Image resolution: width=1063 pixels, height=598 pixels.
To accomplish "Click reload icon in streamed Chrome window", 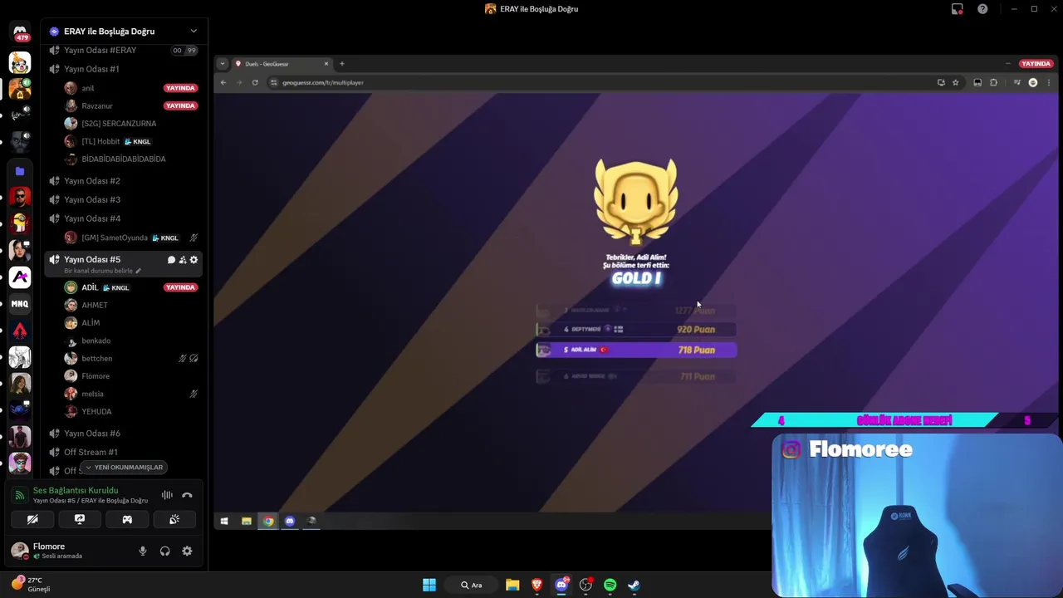I will pos(255,82).
